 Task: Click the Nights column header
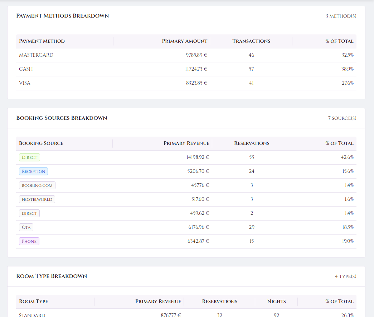point(276,302)
